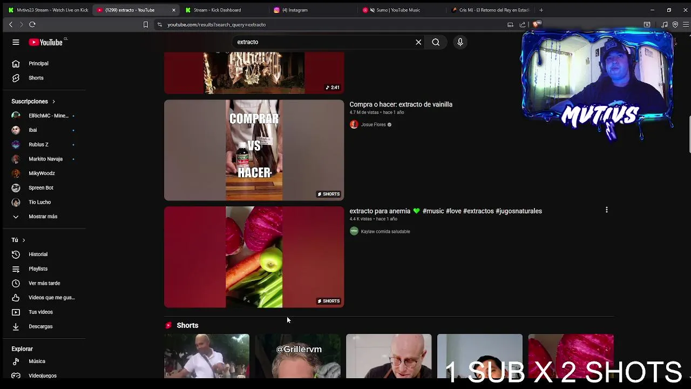Switch to the Mvtivs23 Stream Kick tab
Viewport: 691px width, 389px height.
[x=49, y=10]
